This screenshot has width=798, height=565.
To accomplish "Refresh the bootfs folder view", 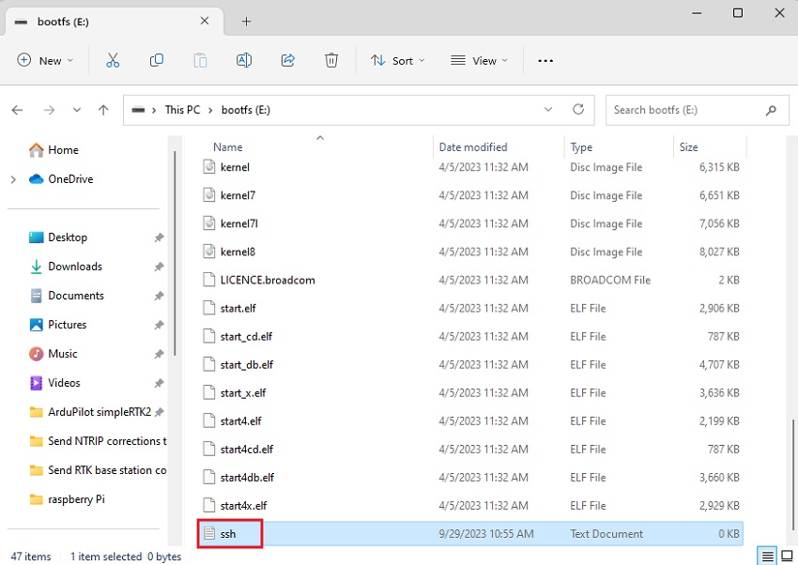I will pos(578,110).
